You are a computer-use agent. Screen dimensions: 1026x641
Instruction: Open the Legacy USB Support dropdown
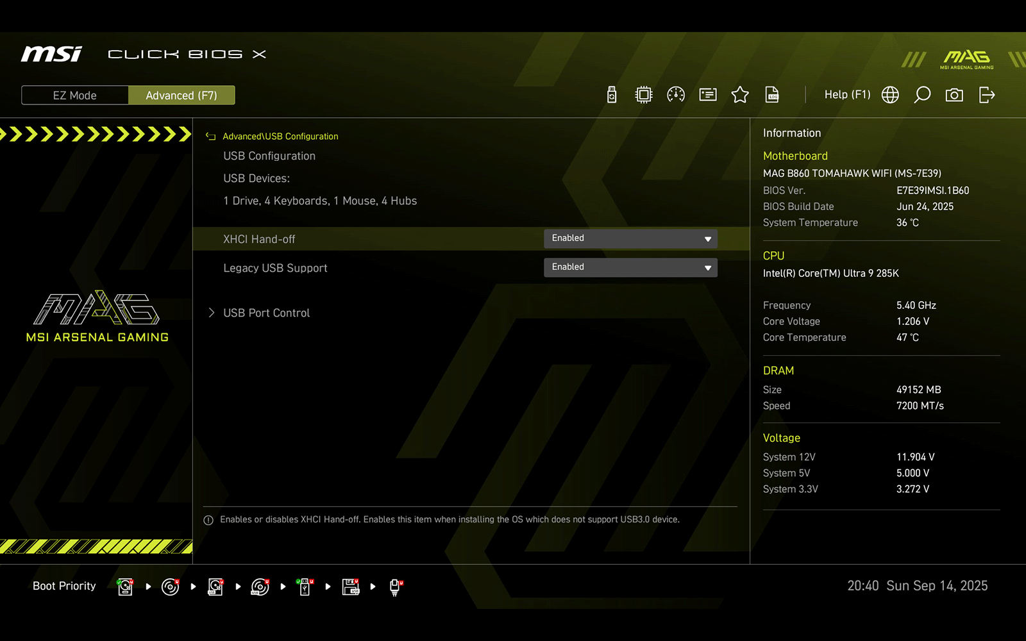[x=630, y=267]
